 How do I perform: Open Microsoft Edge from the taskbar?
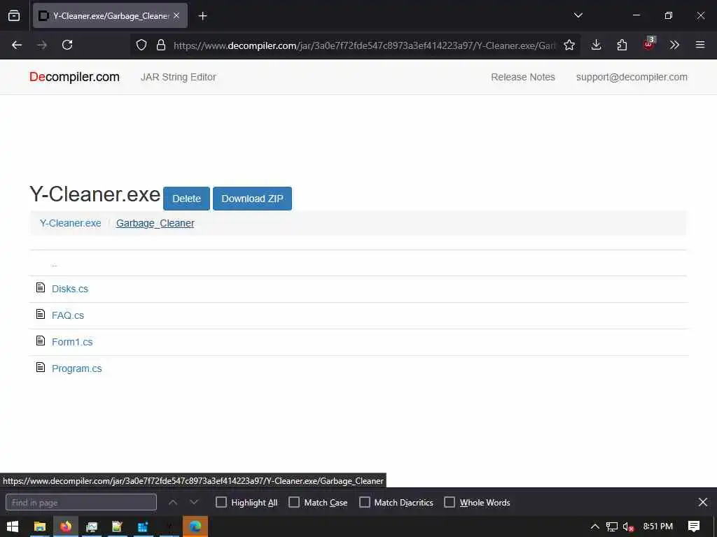tap(195, 527)
